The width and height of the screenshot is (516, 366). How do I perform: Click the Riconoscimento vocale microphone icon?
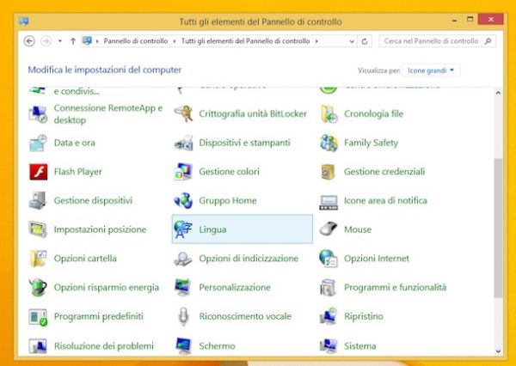tap(183, 316)
